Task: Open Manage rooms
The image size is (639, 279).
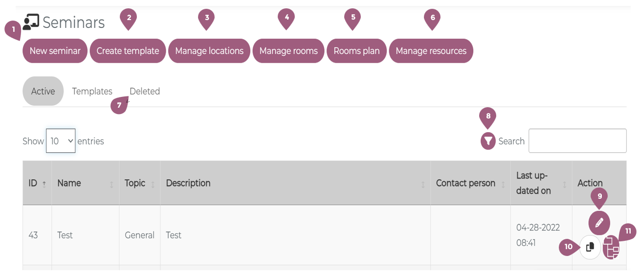Action: coord(288,51)
